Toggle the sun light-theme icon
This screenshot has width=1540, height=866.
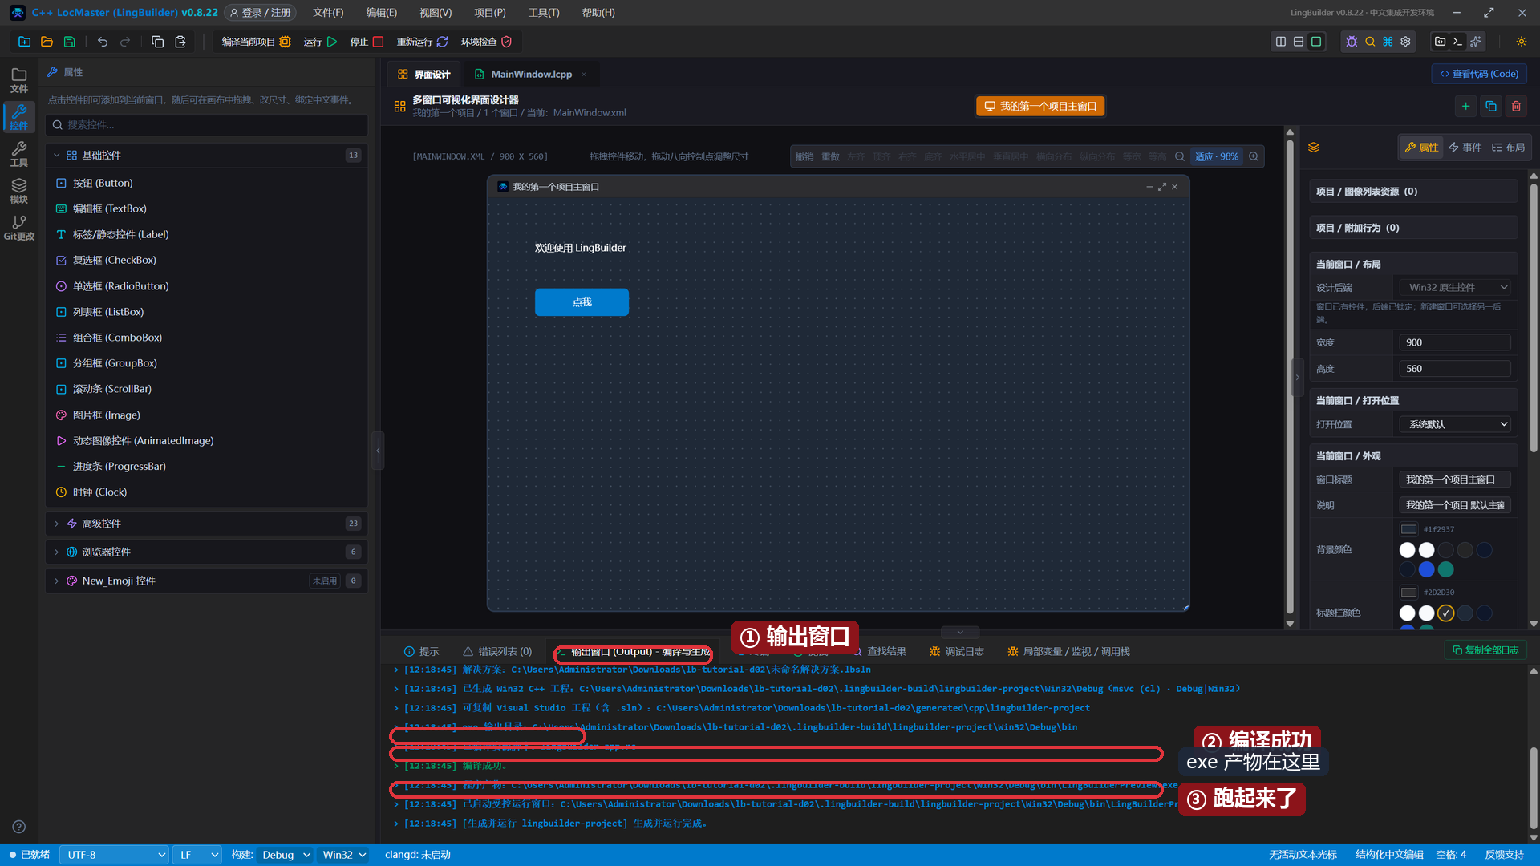[1522, 42]
